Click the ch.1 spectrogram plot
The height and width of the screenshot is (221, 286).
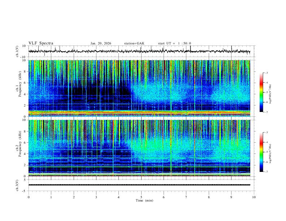(139, 88)
